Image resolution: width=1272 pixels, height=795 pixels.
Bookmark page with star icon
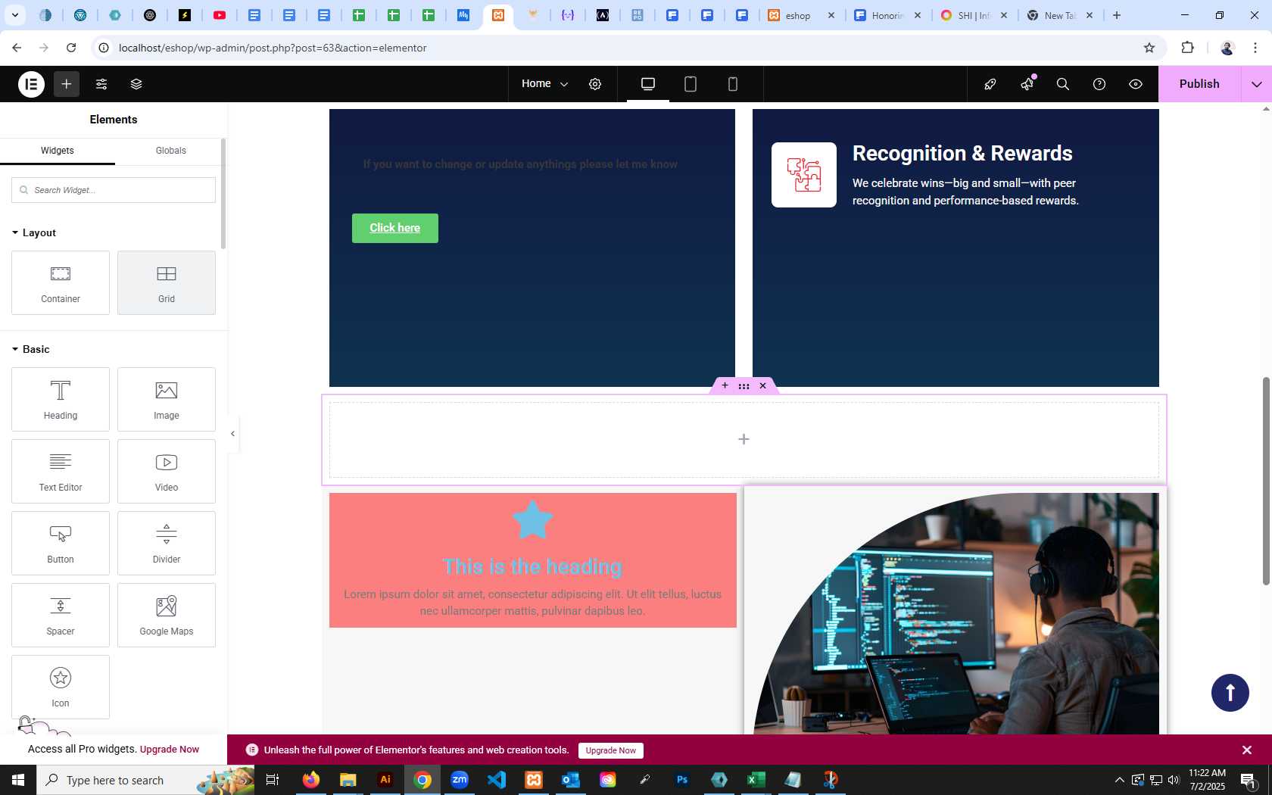(1149, 48)
